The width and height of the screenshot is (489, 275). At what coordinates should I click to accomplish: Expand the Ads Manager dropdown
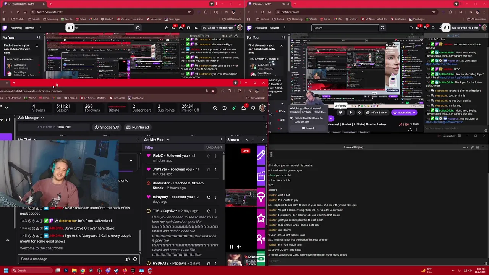click(x=42, y=118)
